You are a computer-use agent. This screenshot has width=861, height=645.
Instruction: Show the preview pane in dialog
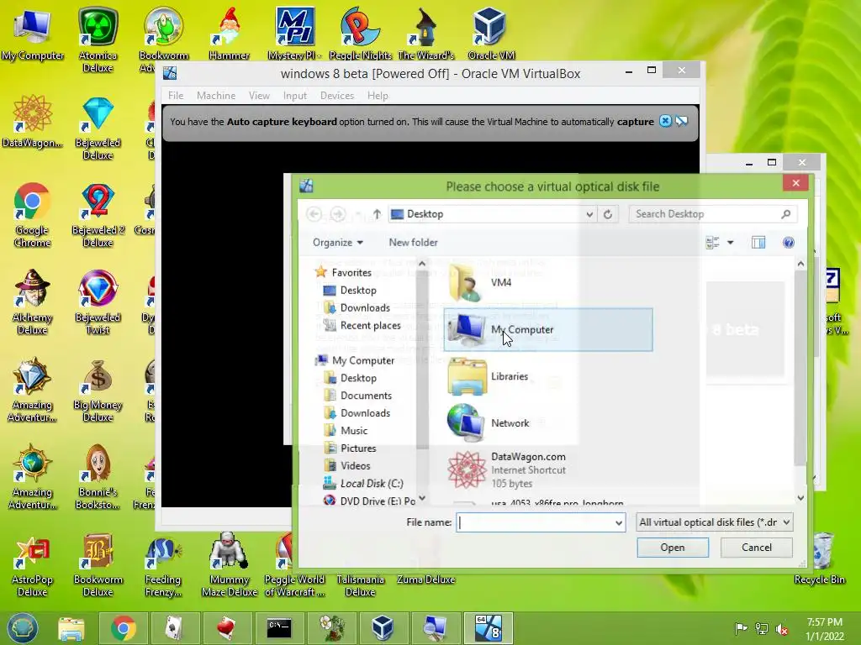[758, 243]
